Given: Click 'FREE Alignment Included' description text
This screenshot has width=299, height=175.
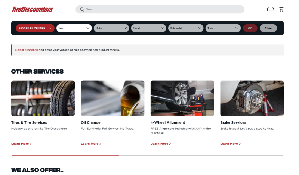Looking at the screenshot, I should click(181, 131).
